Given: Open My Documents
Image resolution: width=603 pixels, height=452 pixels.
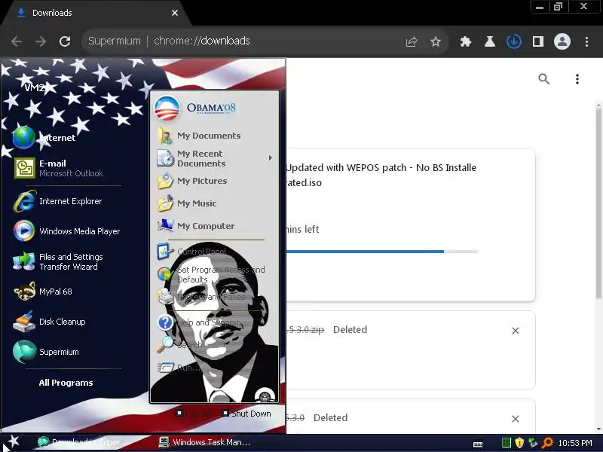Looking at the screenshot, I should coord(199,136).
